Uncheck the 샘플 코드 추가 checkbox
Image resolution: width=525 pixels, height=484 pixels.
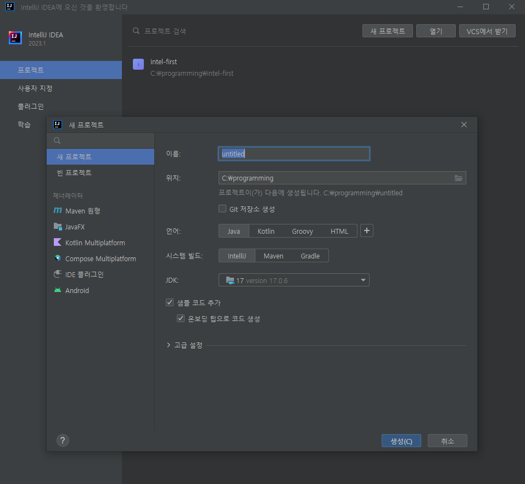(x=170, y=302)
